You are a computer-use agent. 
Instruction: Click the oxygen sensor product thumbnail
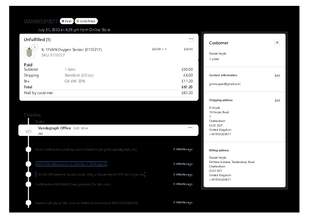tap(29, 52)
